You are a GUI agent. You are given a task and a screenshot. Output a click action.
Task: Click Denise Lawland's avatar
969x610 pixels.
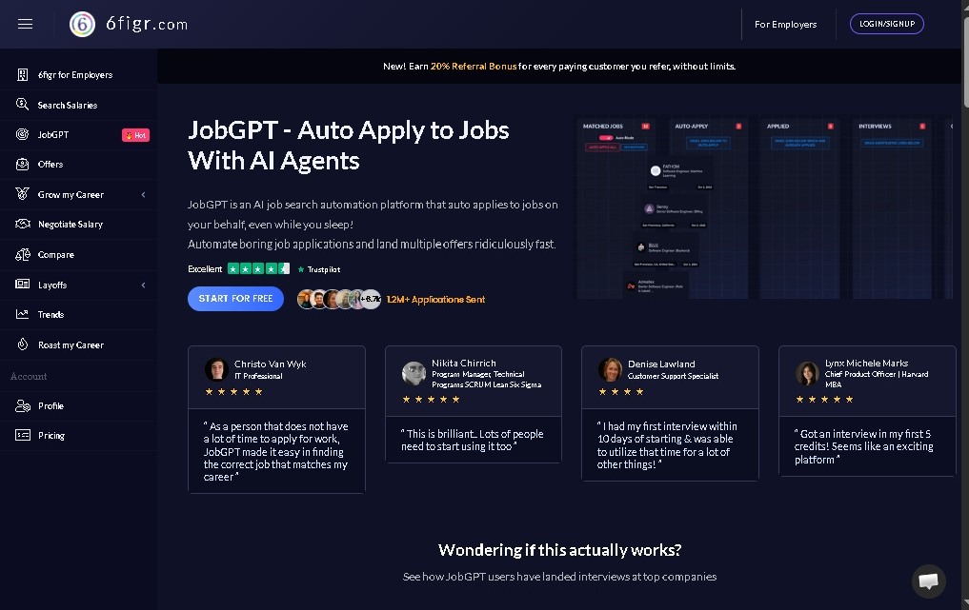tap(610, 369)
